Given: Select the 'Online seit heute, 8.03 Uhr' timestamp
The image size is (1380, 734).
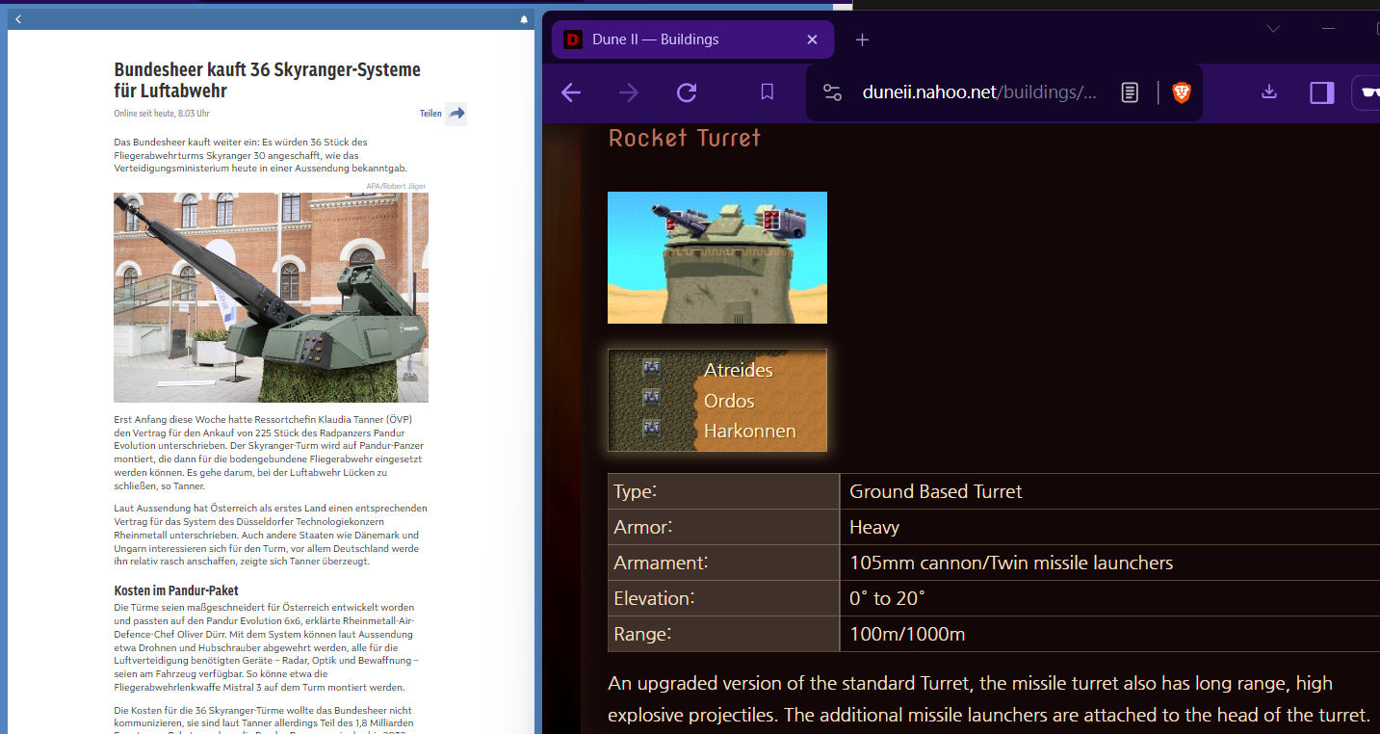Looking at the screenshot, I should tap(162, 114).
